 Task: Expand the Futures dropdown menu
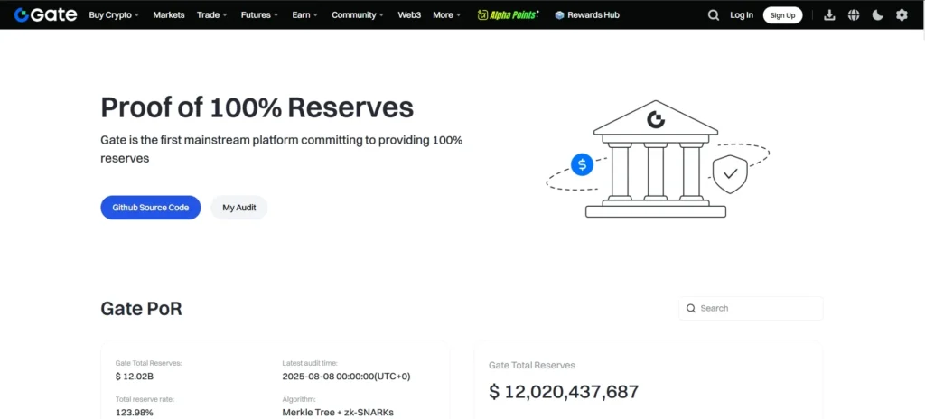pyautogui.click(x=259, y=14)
